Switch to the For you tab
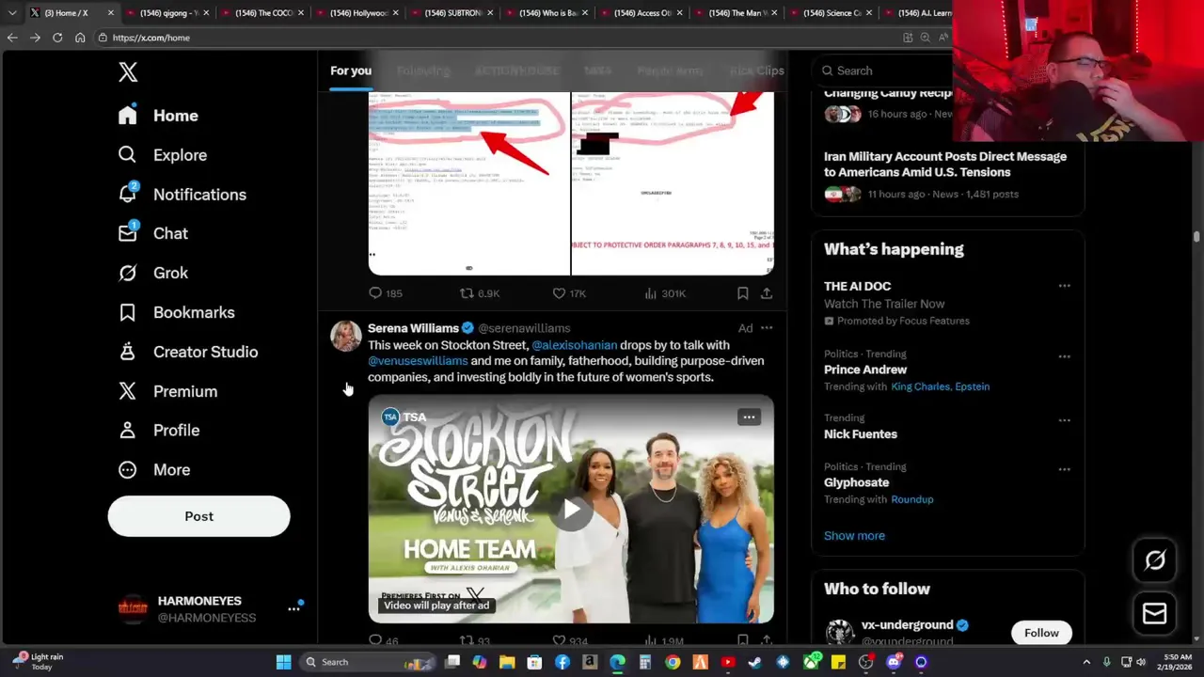 pos(351,71)
